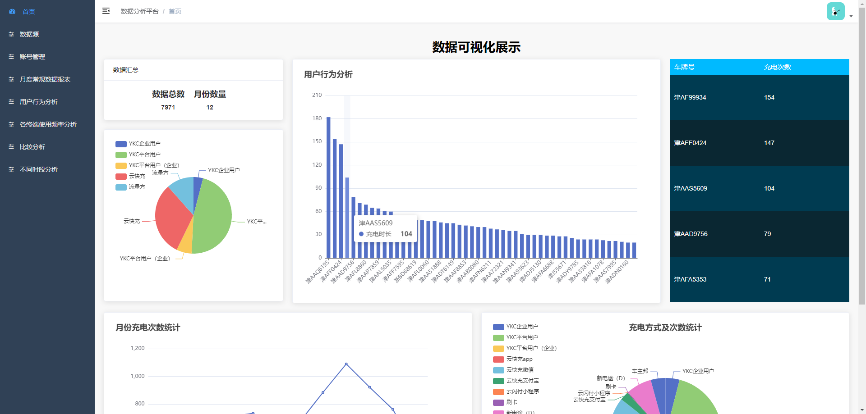Image resolution: width=866 pixels, height=414 pixels.
Task: Click the 首页 breadcrumb link
Action: [x=175, y=11]
